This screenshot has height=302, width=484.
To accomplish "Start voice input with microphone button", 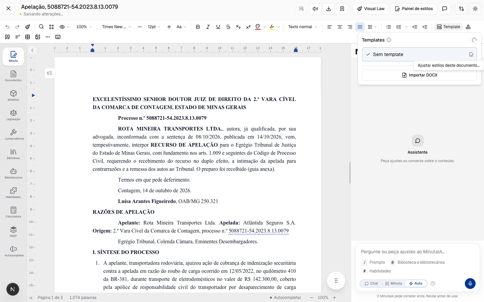I will coord(470,284).
